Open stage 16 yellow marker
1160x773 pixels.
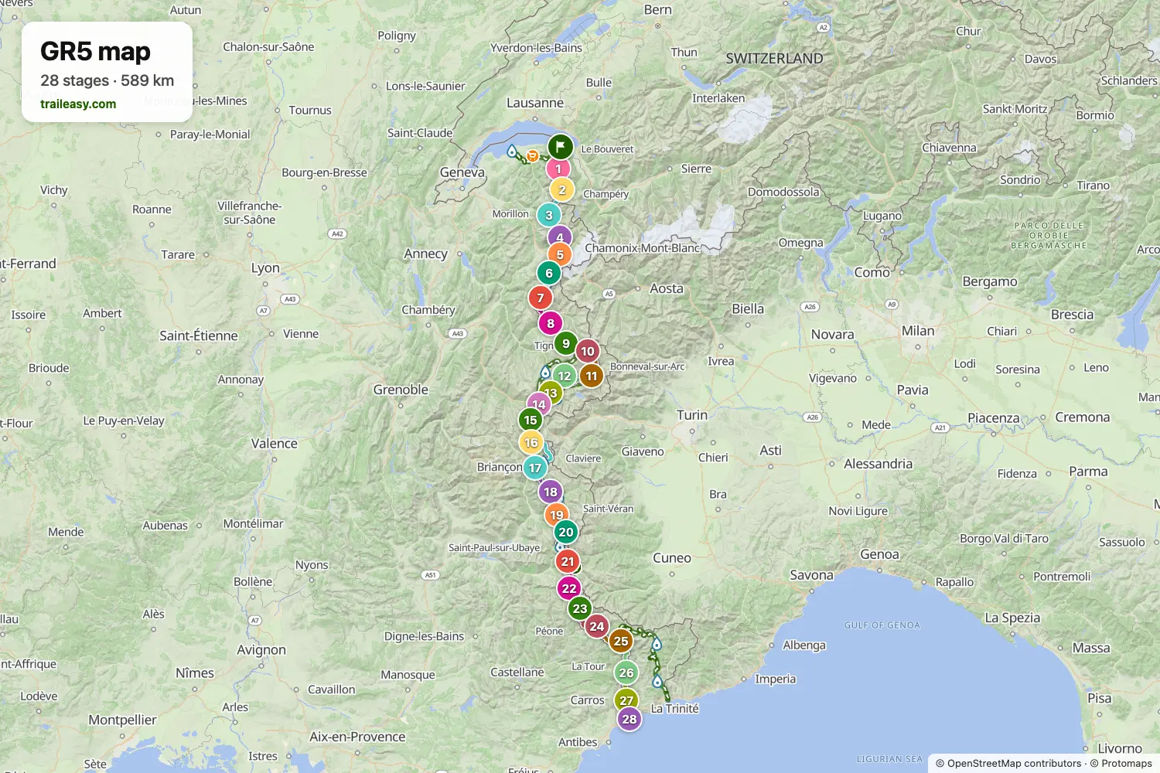tap(531, 442)
